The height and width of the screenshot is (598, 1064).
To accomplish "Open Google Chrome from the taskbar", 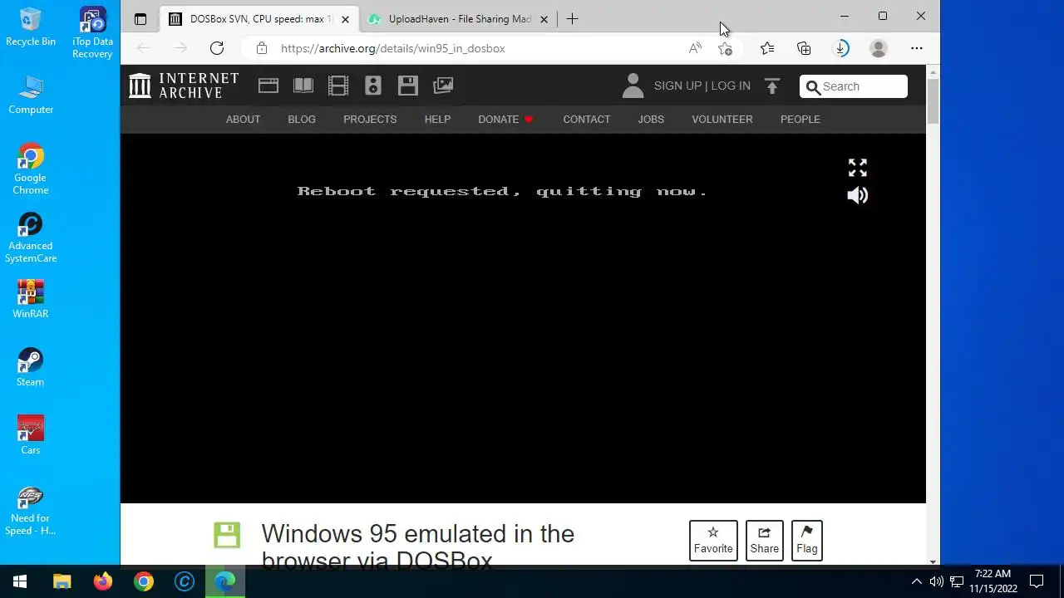I will pos(144,581).
